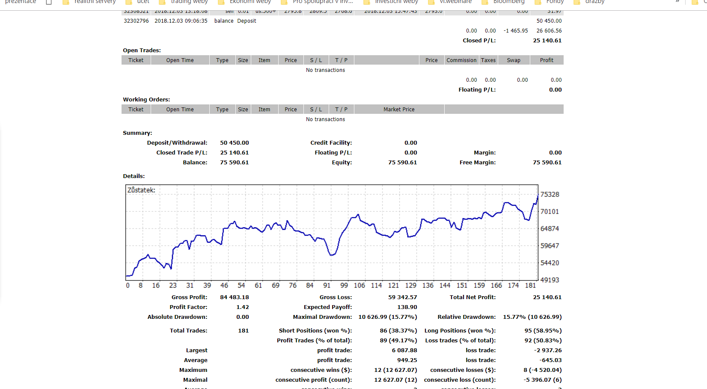Select consecutive losses value 8 (-4 520.04)

(543, 370)
